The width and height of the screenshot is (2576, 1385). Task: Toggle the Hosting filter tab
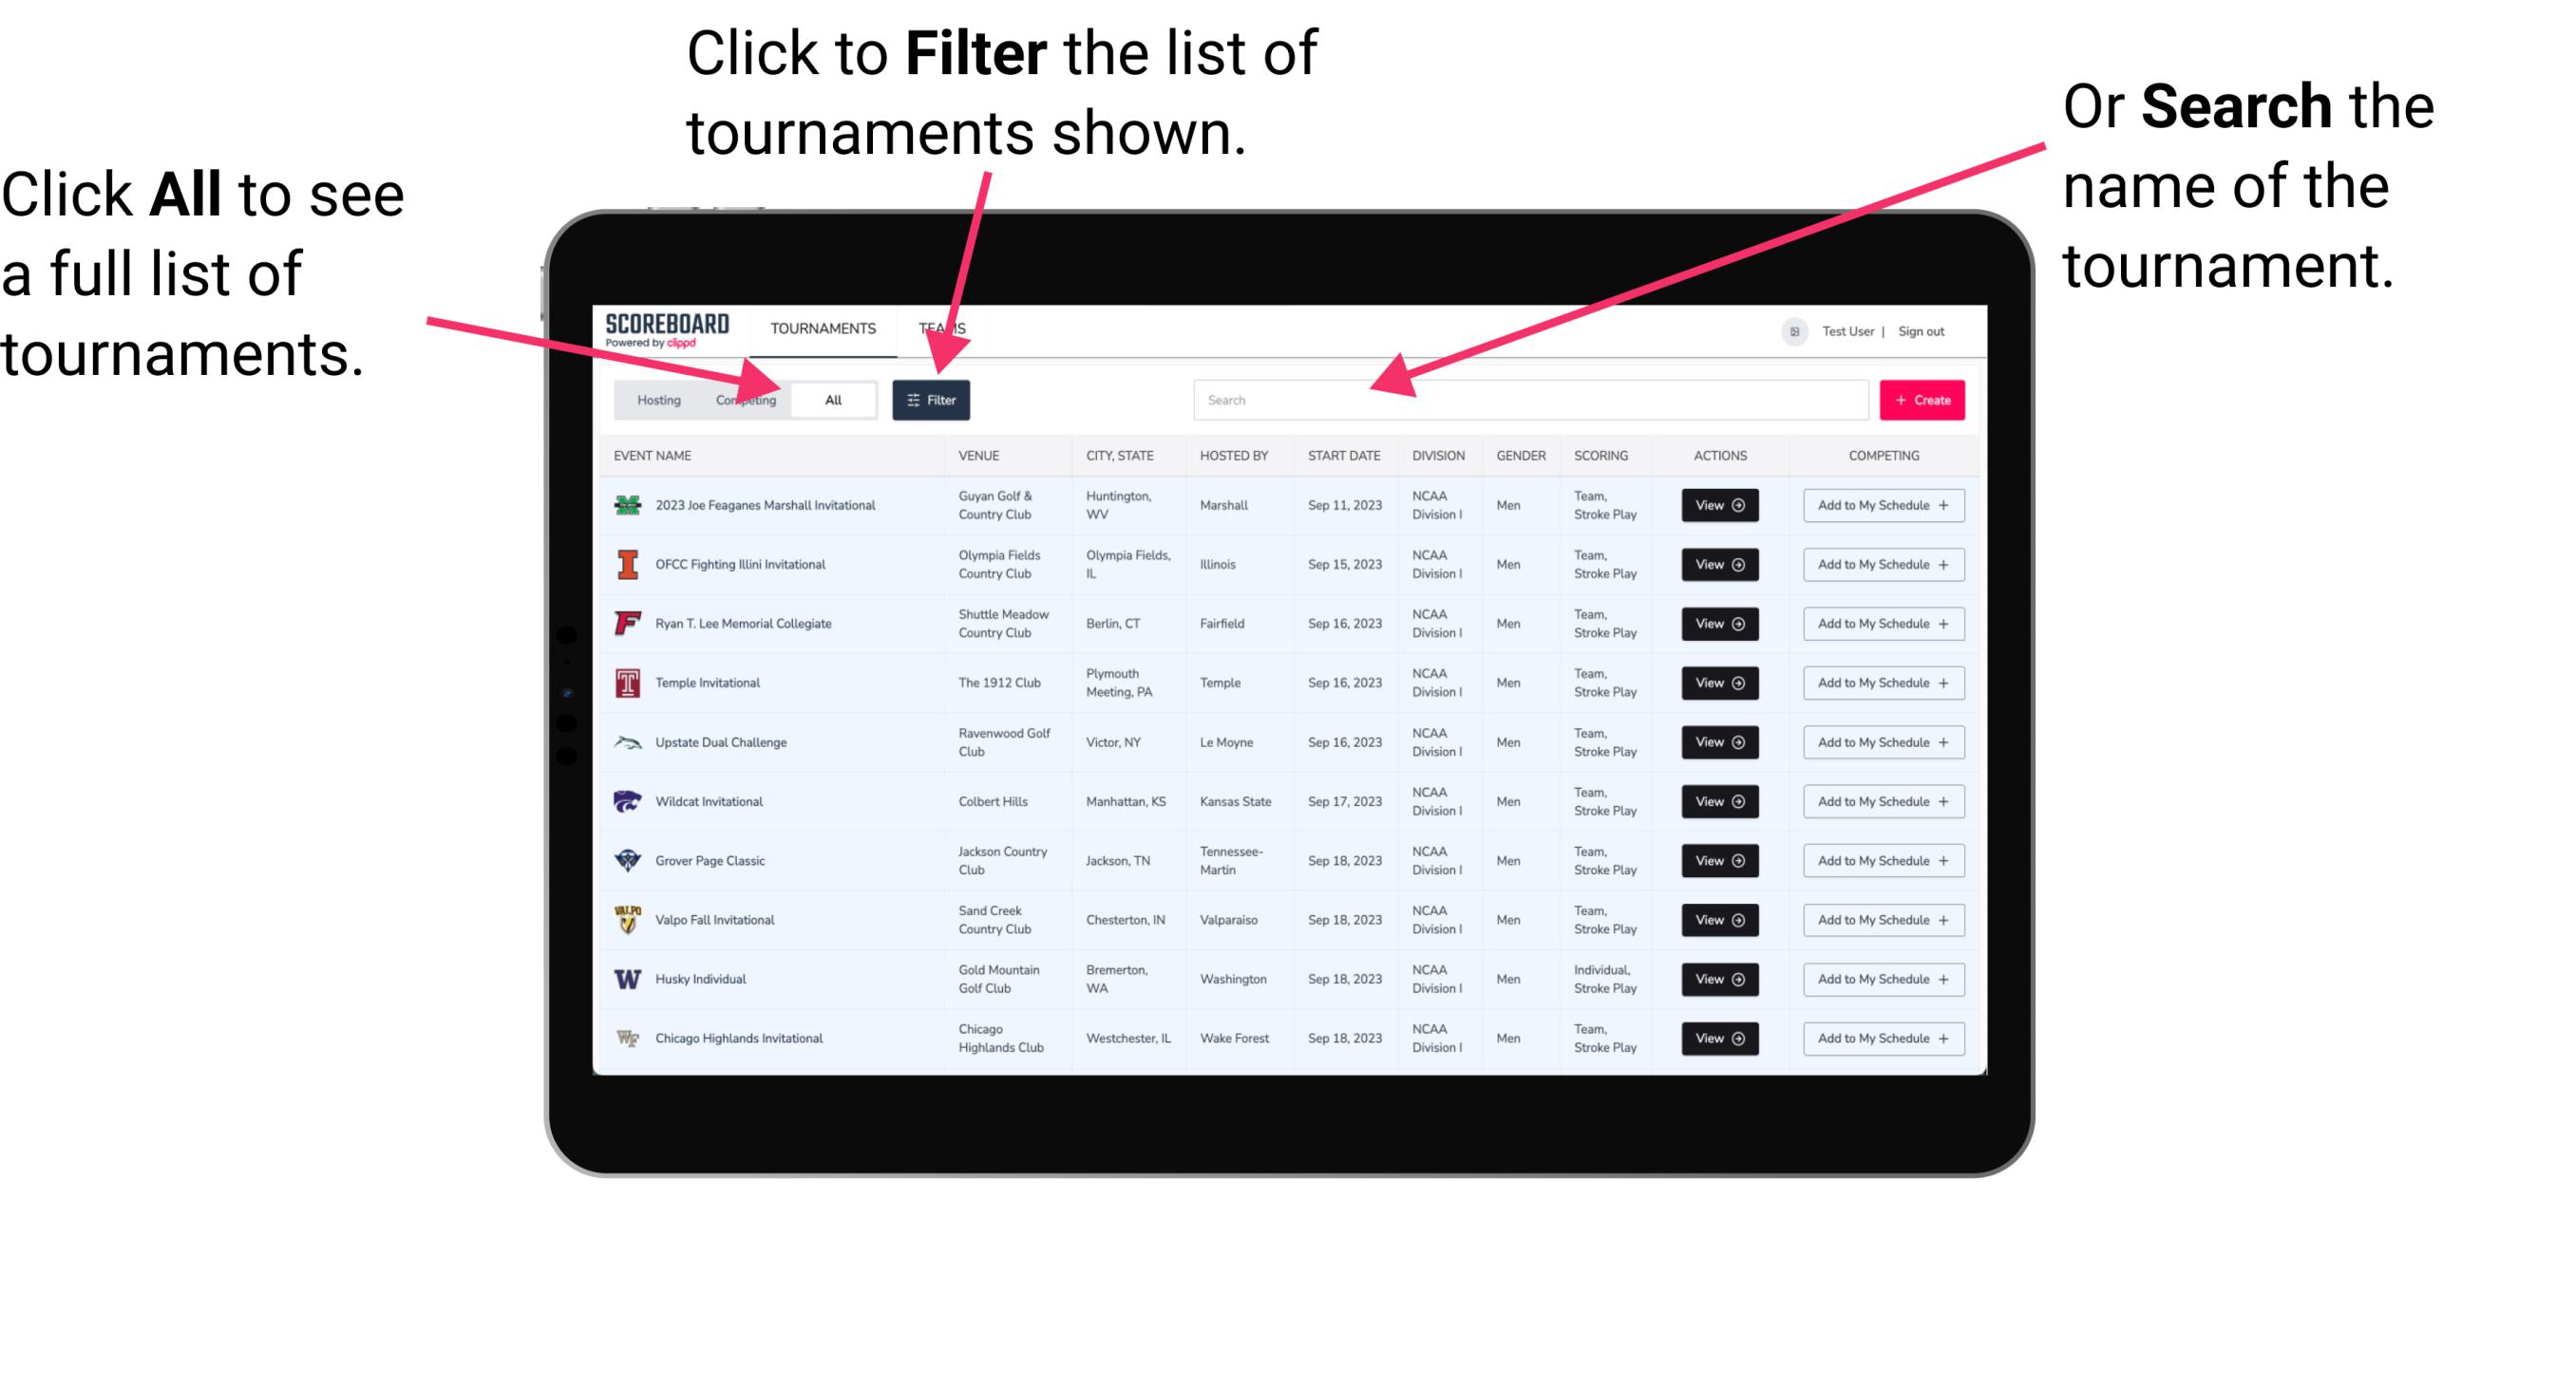[x=653, y=399]
